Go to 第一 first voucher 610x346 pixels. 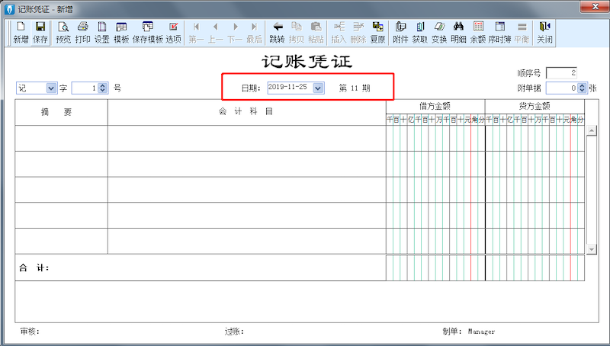point(196,33)
